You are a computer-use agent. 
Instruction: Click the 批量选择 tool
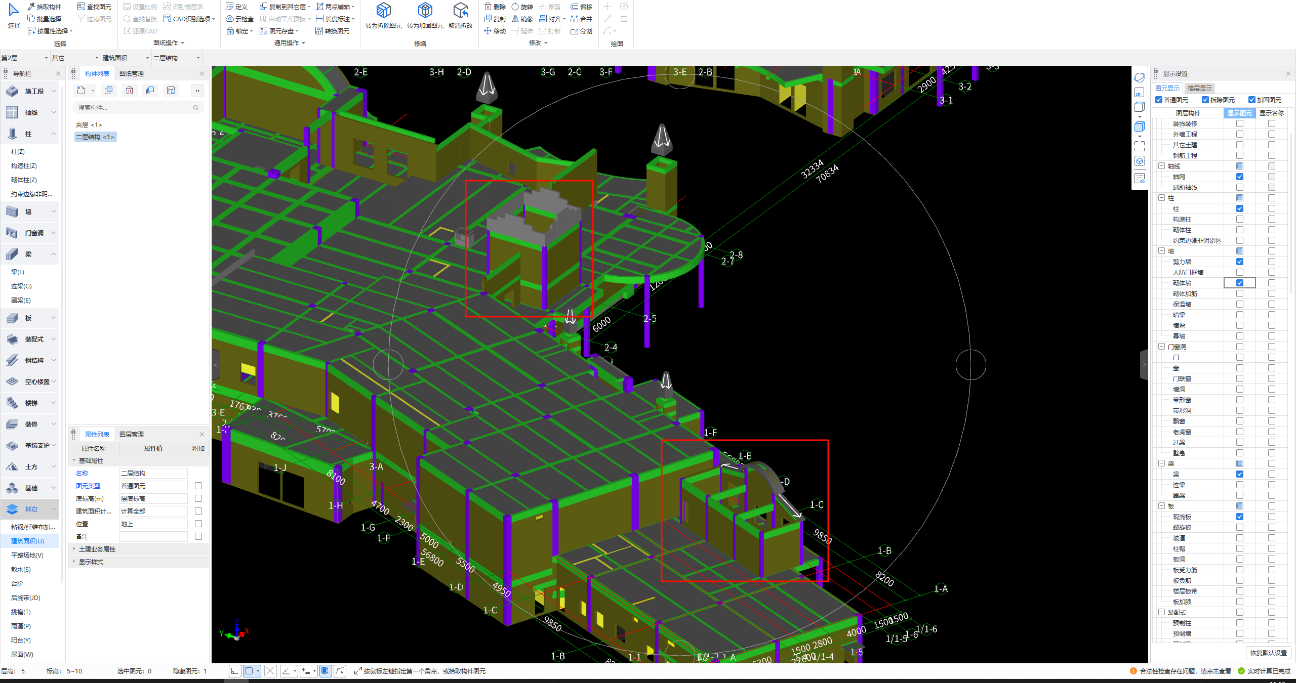click(45, 19)
